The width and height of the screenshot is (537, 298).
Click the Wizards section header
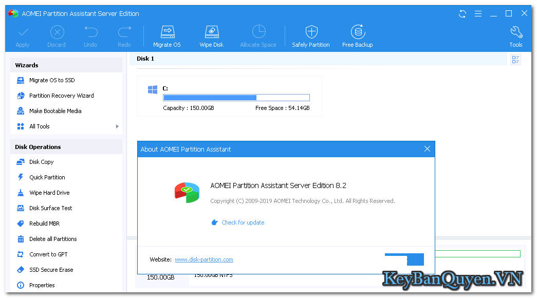[x=66, y=65]
